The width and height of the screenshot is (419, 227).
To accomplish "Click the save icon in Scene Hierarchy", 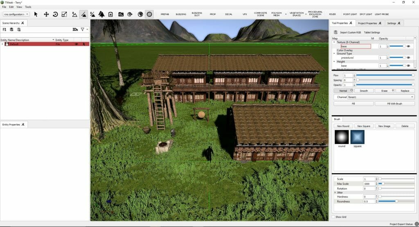I will coord(5,29).
